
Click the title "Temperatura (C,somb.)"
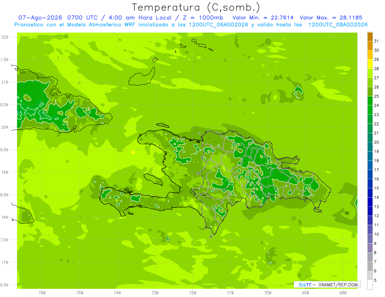tap(196, 7)
